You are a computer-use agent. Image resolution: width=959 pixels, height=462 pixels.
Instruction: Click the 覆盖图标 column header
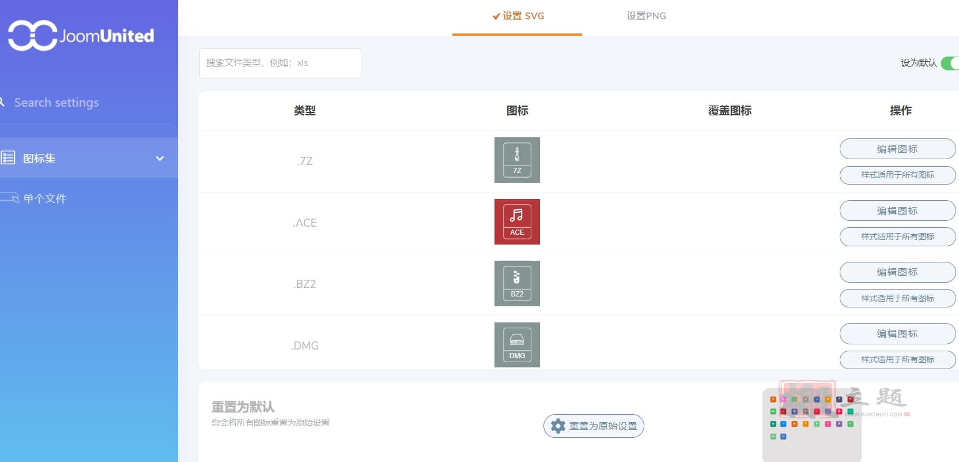[x=730, y=111]
